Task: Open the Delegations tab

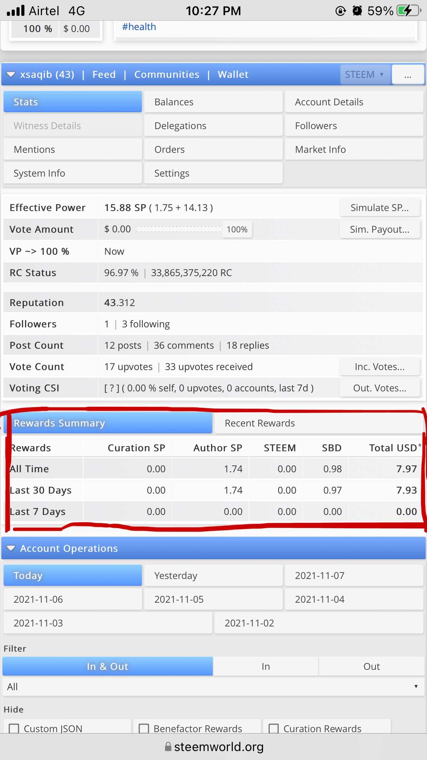Action: click(213, 126)
